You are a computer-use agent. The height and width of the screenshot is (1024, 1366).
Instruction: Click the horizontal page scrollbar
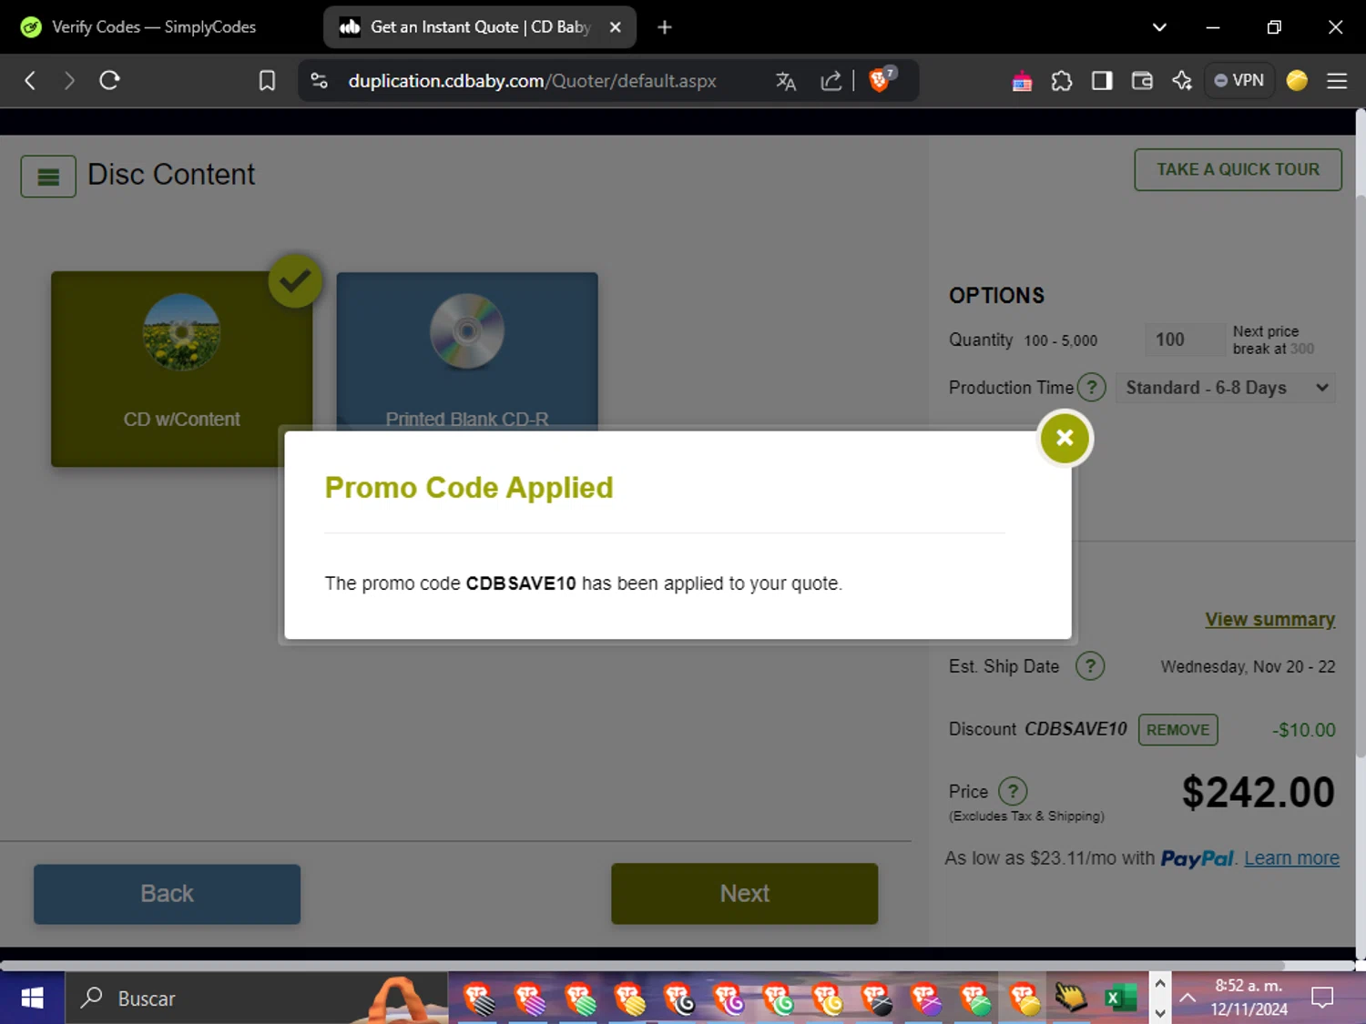pos(642,965)
